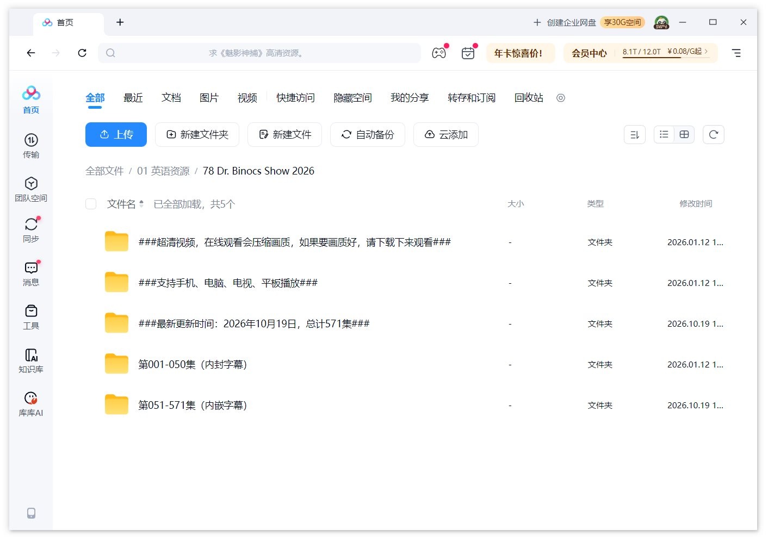Switch to list view
The height and width of the screenshot is (542, 768).
[664, 134]
